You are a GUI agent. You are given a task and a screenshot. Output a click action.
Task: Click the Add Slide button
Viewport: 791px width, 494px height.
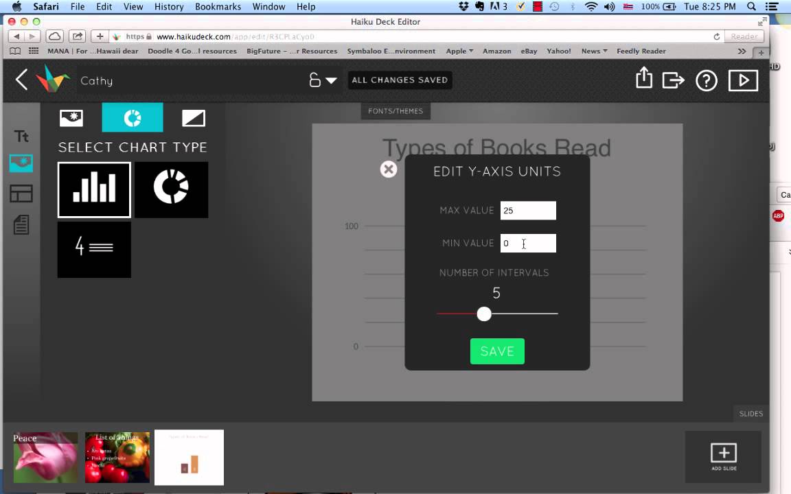click(x=724, y=457)
